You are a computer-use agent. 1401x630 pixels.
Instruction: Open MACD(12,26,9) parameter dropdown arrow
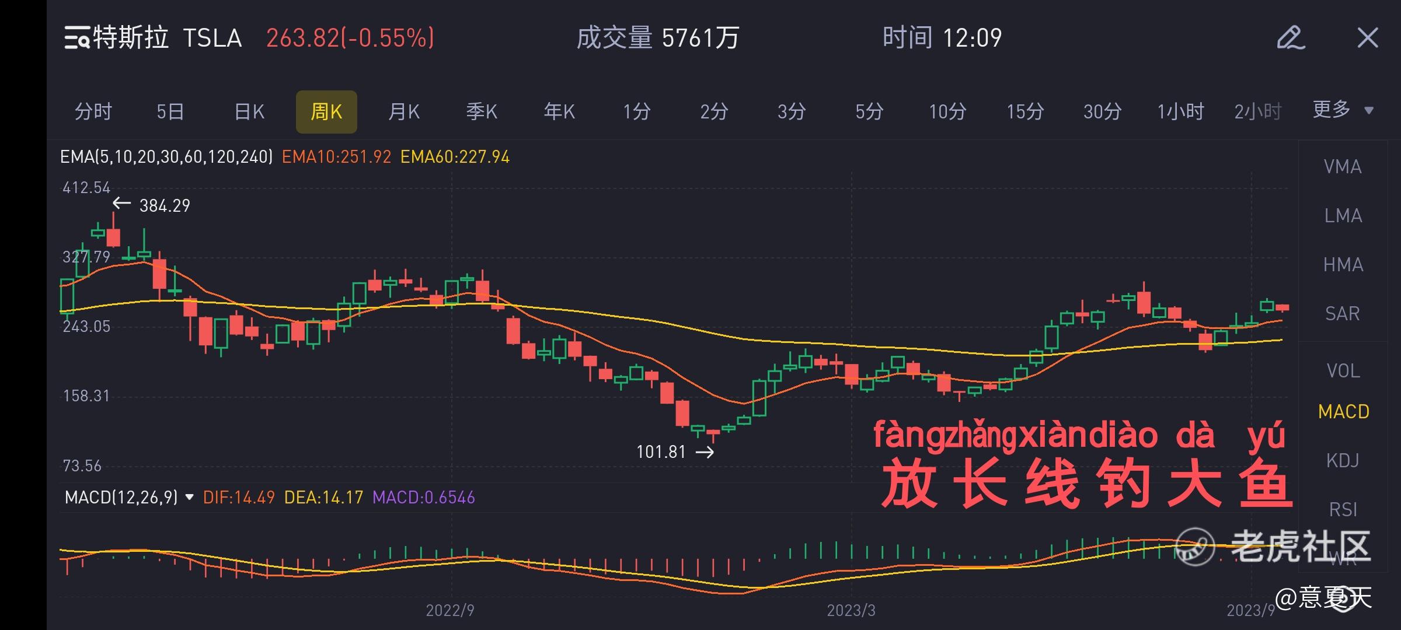tap(189, 498)
